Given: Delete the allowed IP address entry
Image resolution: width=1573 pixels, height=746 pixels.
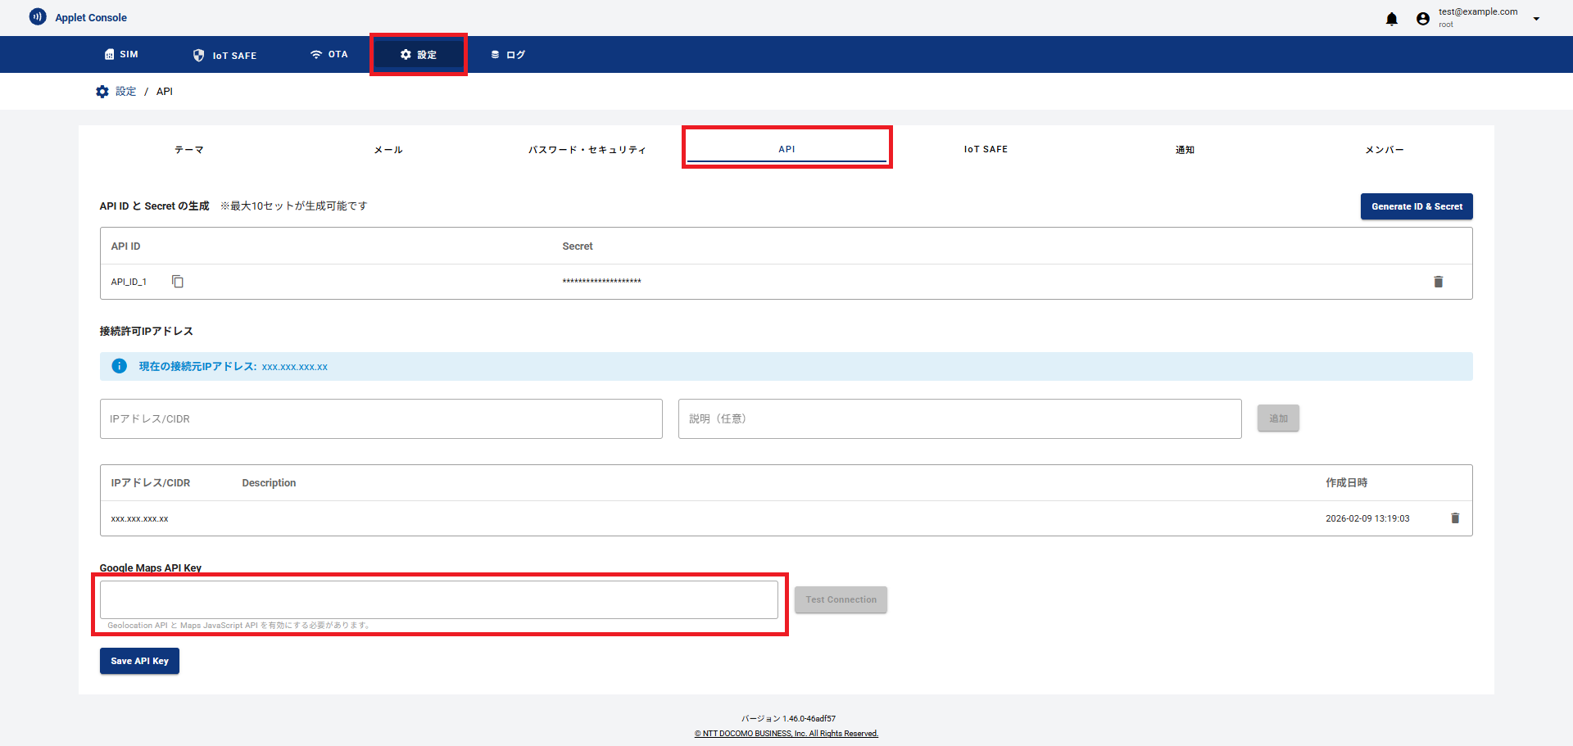Looking at the screenshot, I should (x=1455, y=518).
